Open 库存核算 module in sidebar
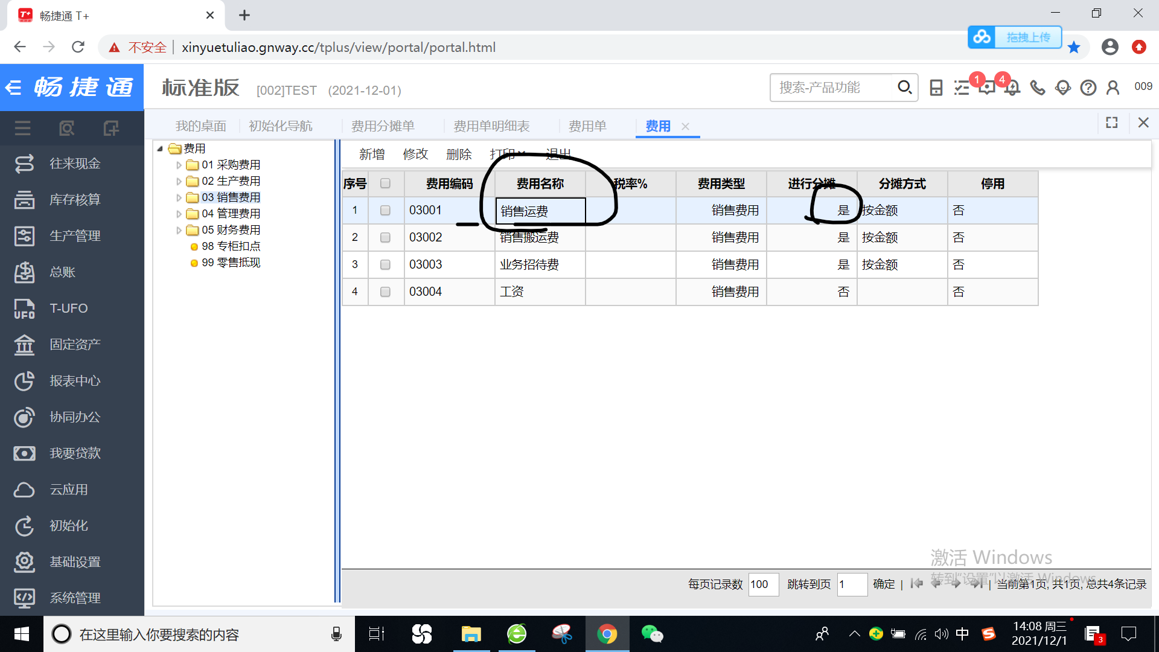1159x652 pixels. pyautogui.click(x=72, y=200)
